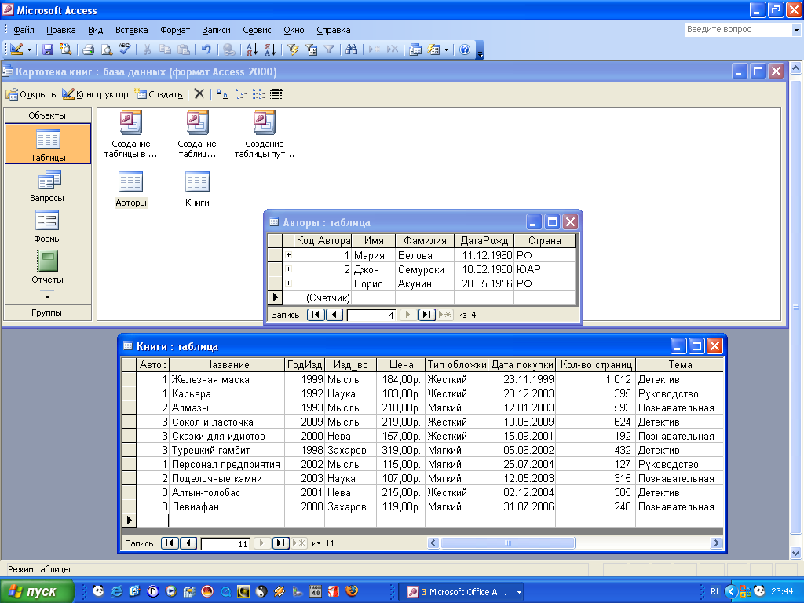Open the Записи menu

click(x=217, y=30)
